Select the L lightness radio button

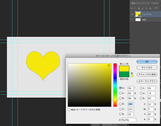click(x=141, y=88)
